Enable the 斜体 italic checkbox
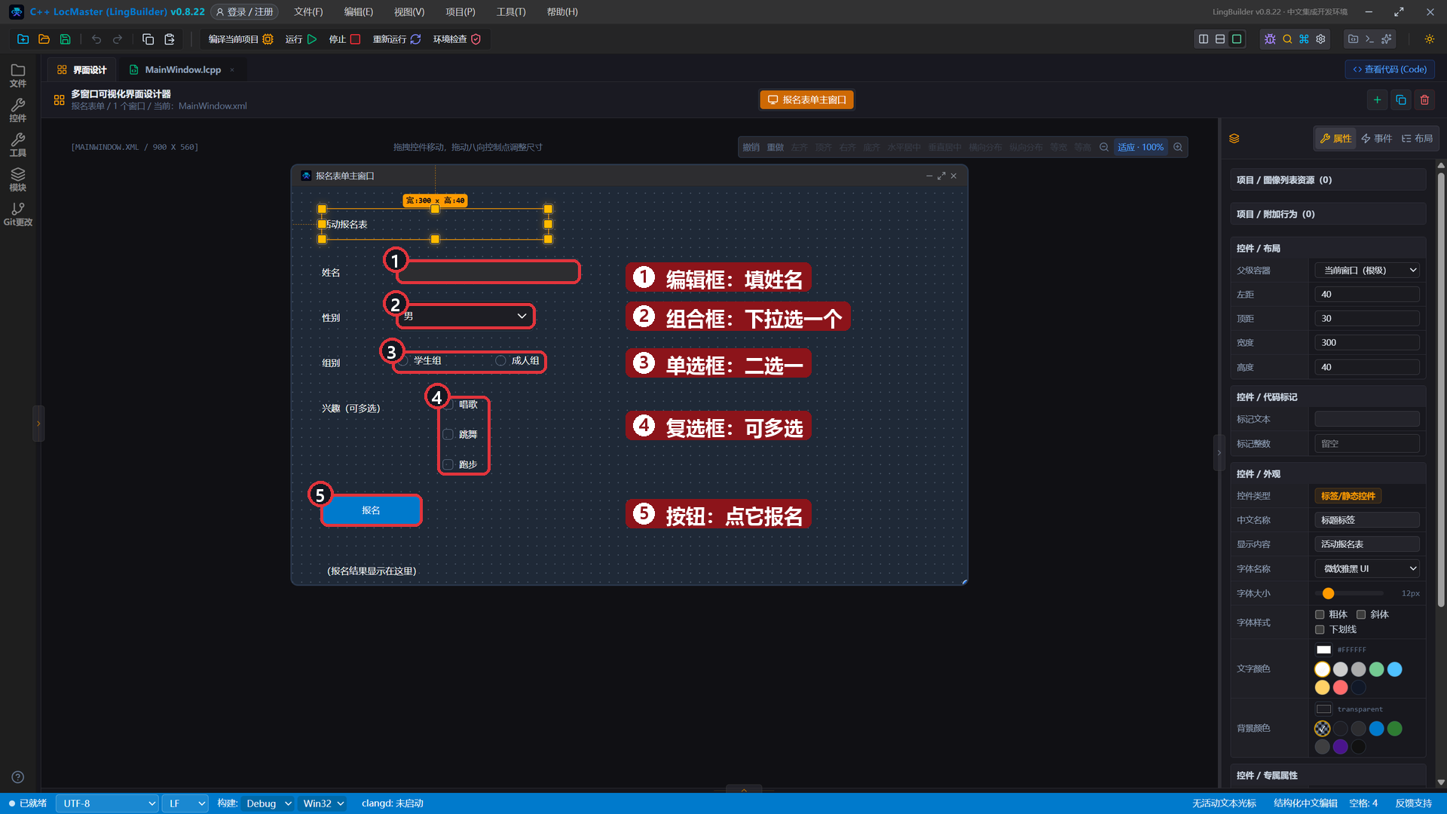Viewport: 1447px width, 814px height. (1361, 614)
